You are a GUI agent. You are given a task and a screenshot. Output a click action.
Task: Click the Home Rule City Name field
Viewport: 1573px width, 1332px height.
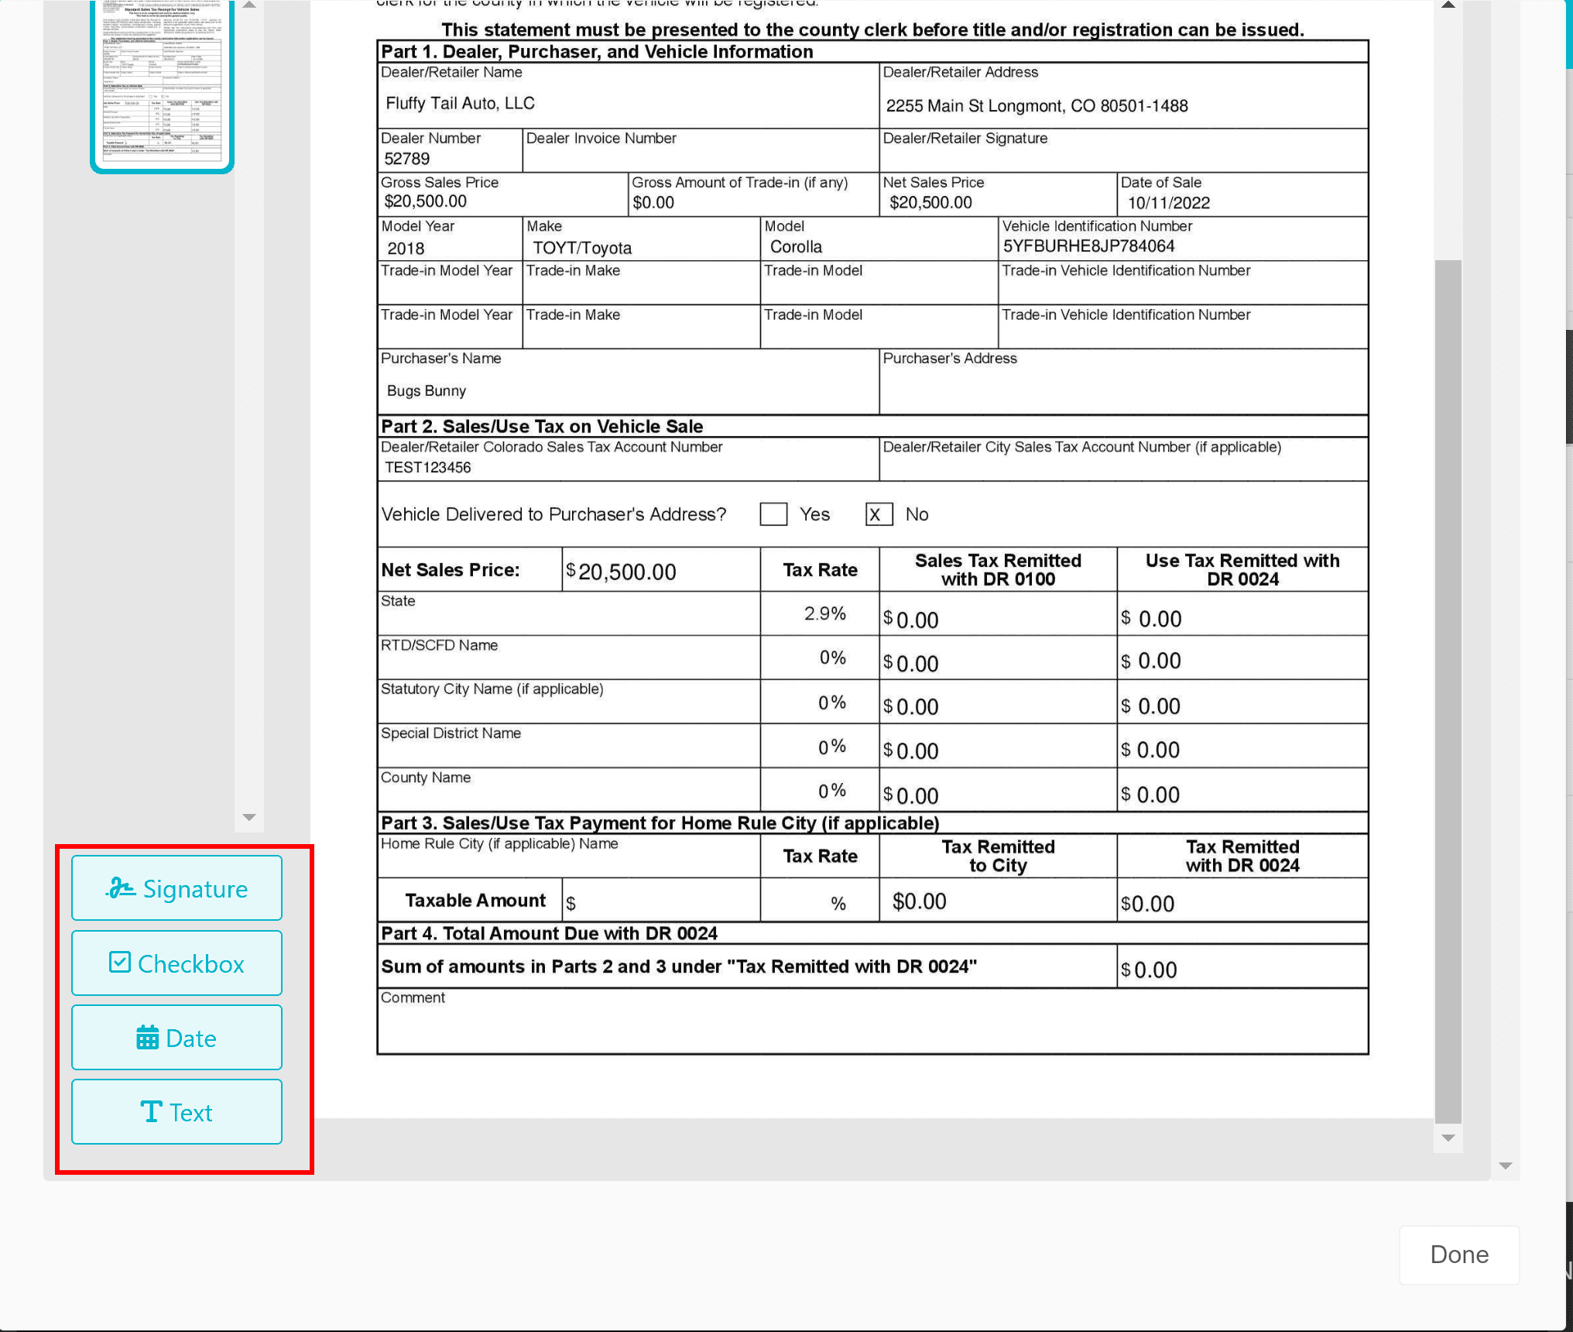[568, 862]
